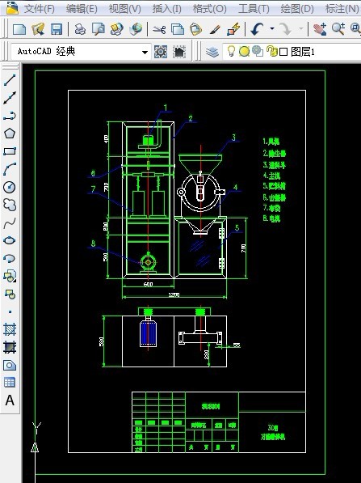Image resolution: width=361 pixels, height=483 pixels.
Task: Activate the Pan hand tool
Action: (320, 29)
